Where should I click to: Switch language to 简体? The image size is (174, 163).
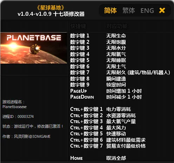pyautogui.click(x=111, y=10)
